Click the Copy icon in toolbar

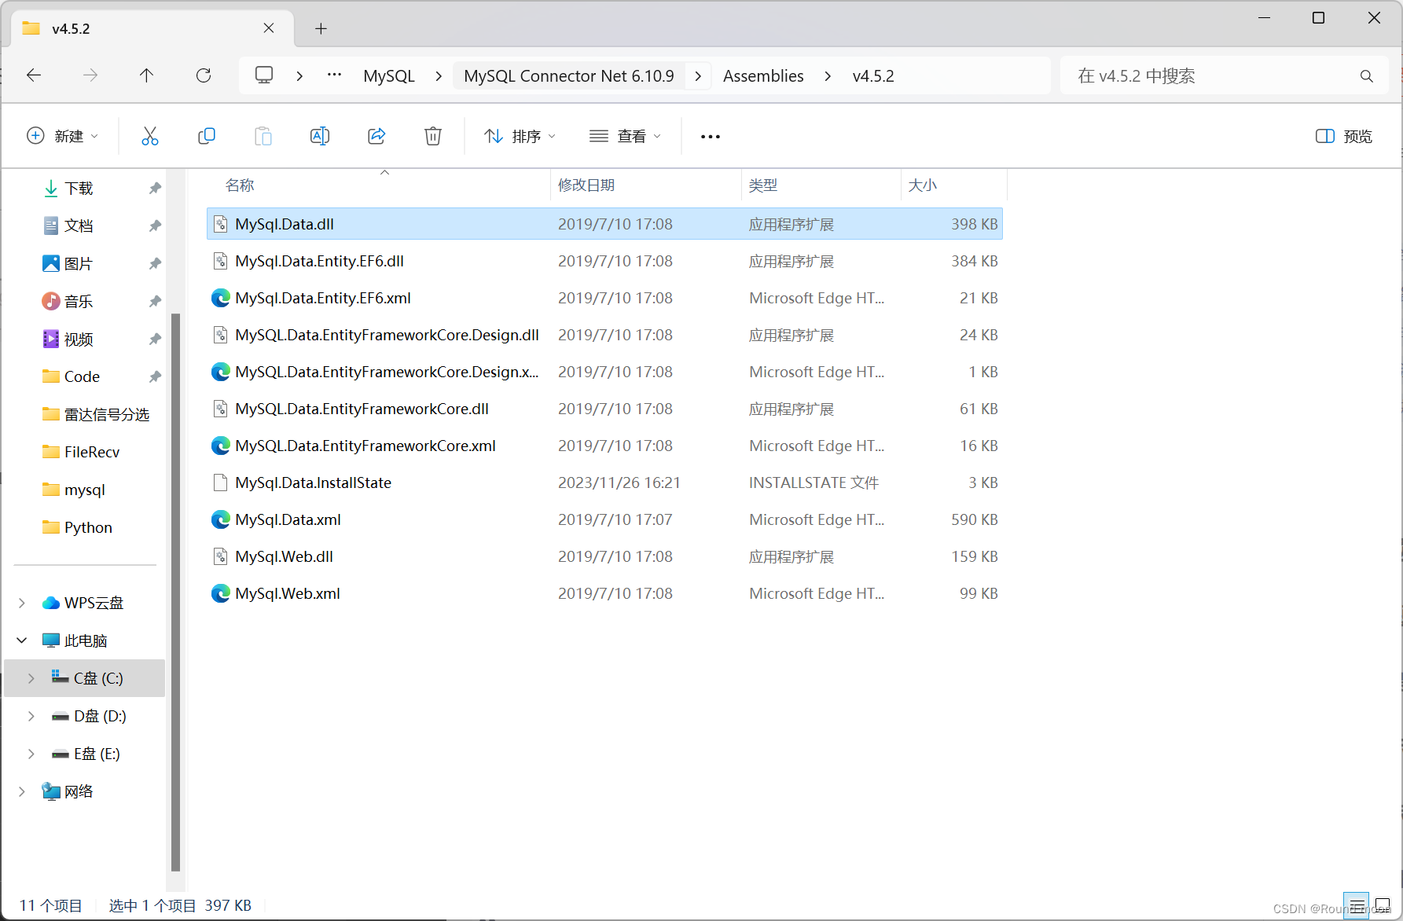[207, 136]
